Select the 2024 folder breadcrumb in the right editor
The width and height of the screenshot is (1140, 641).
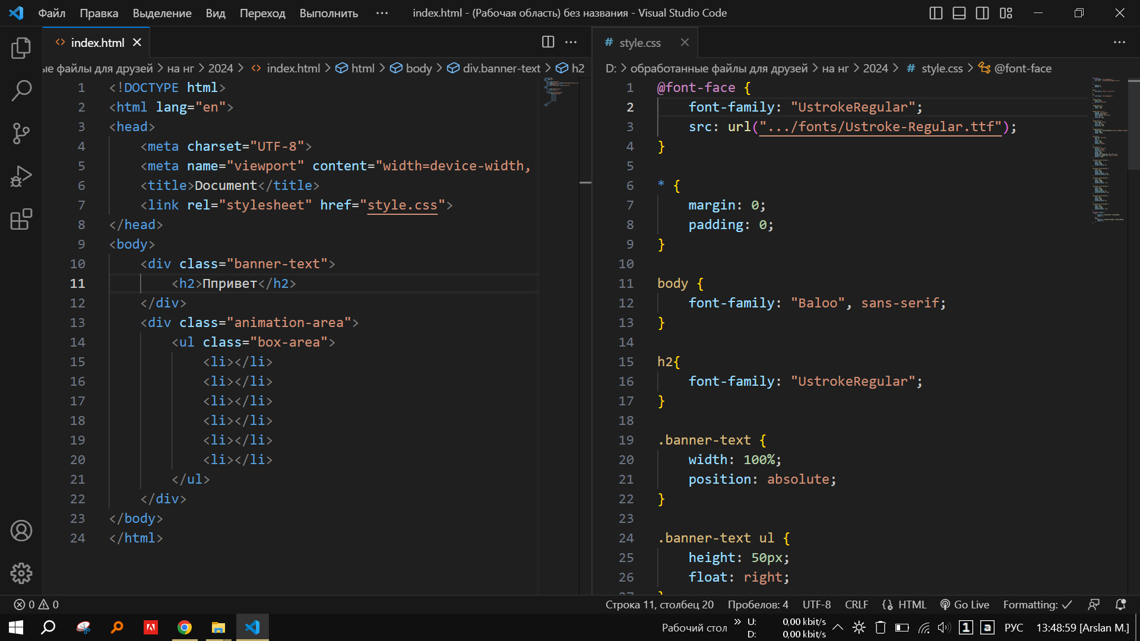point(876,68)
